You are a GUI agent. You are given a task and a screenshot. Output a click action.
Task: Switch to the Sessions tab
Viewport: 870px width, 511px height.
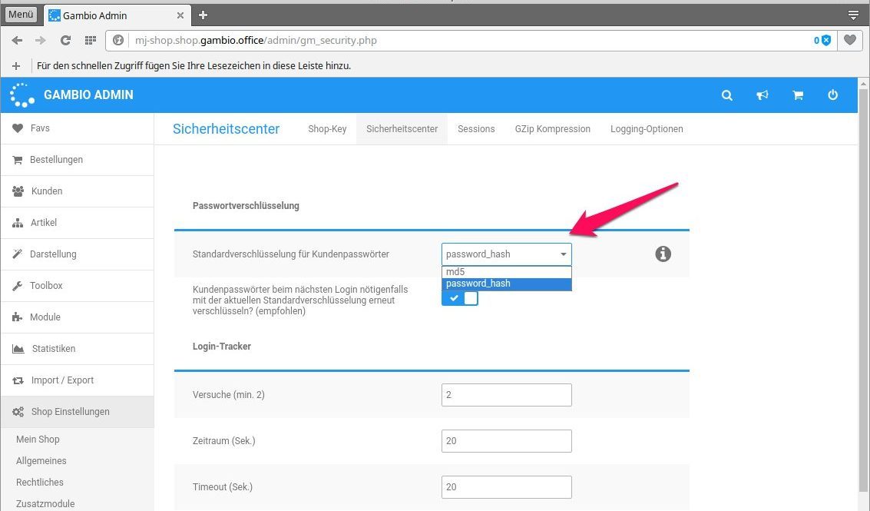pos(476,129)
